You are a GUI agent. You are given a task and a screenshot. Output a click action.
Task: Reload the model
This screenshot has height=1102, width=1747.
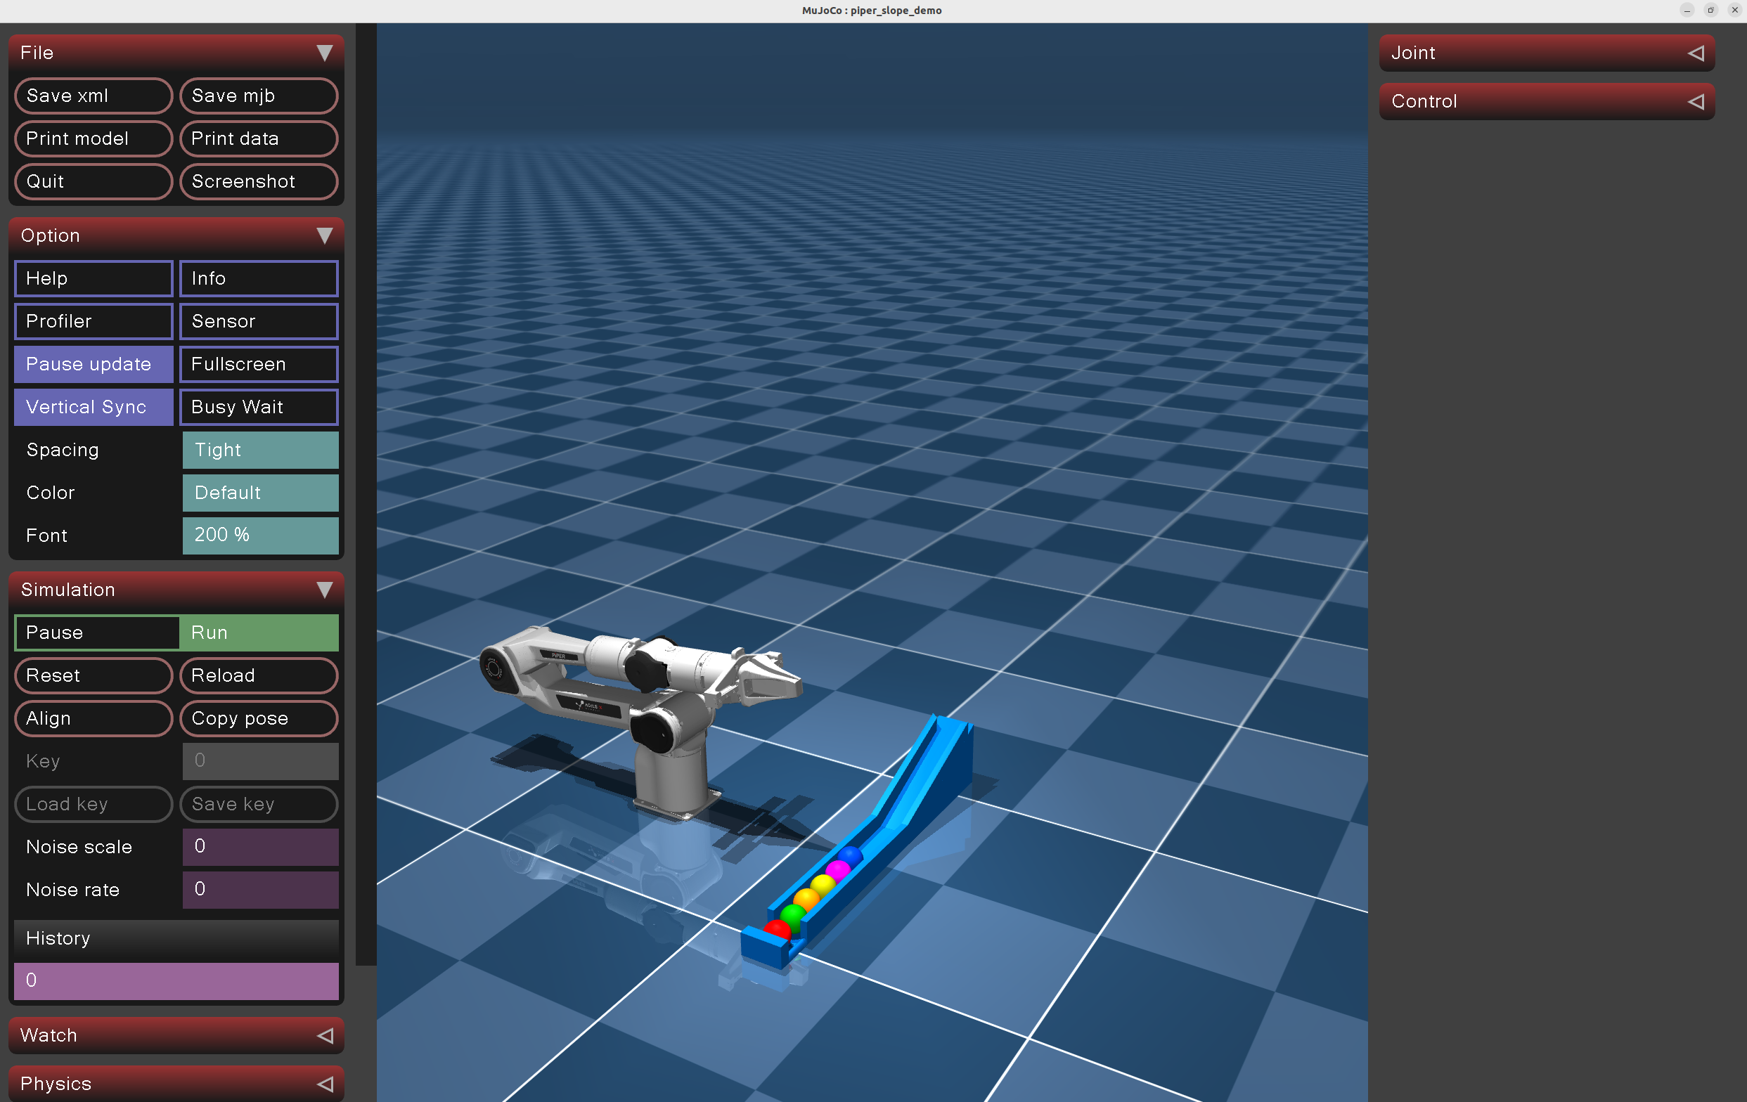[x=259, y=675]
